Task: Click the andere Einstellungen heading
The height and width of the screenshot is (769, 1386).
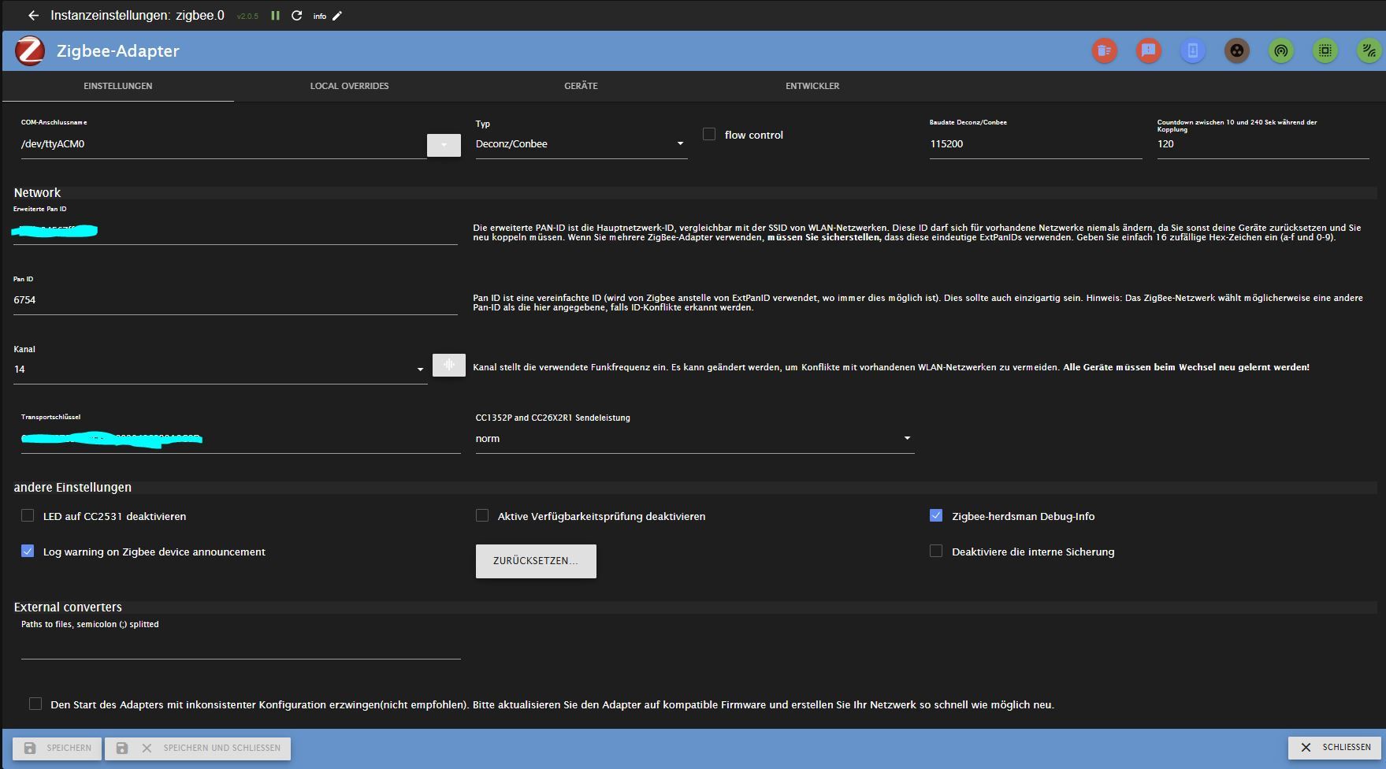Action: point(72,487)
